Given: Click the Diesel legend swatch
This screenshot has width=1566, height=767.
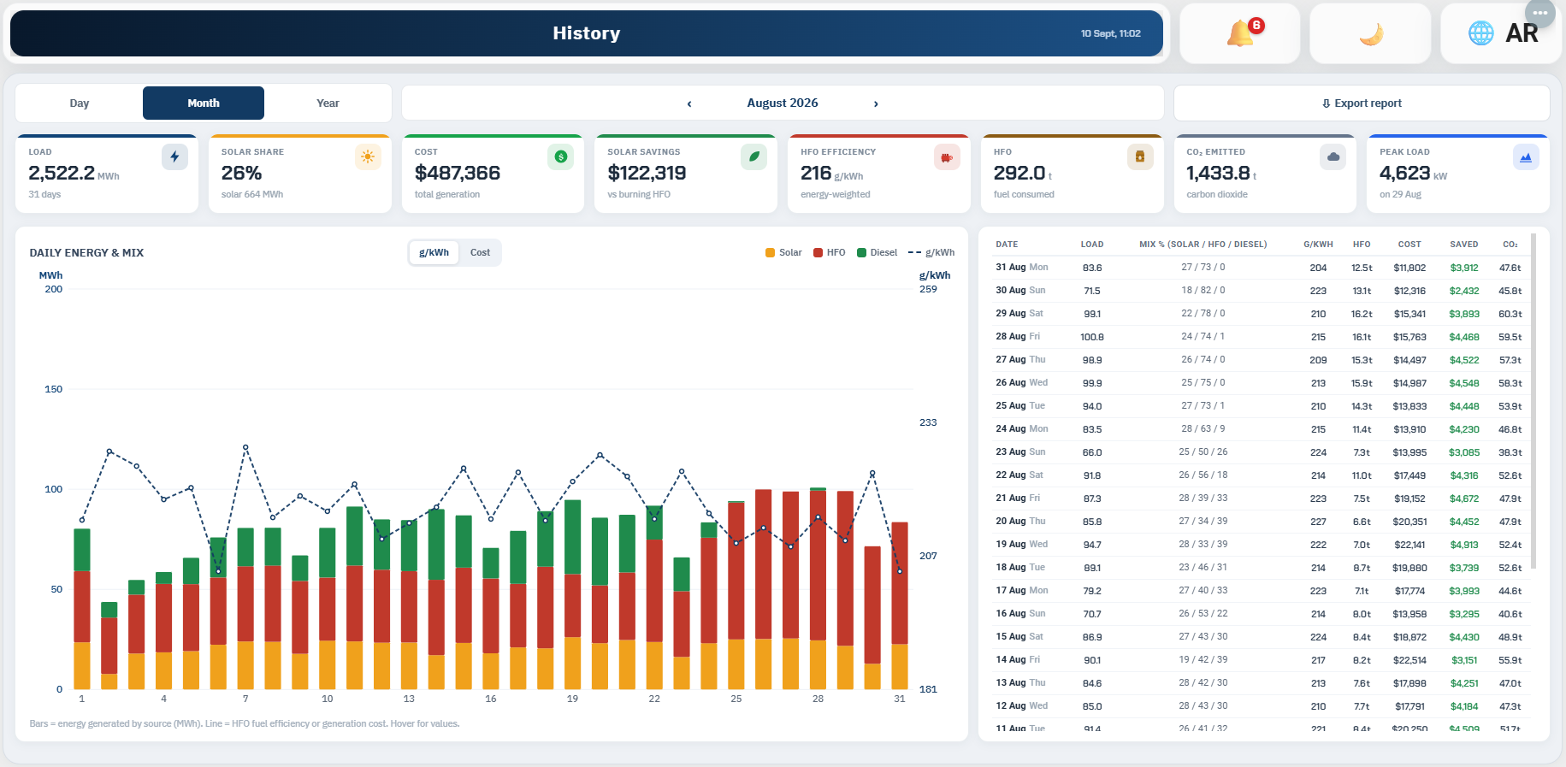Looking at the screenshot, I should [x=862, y=253].
